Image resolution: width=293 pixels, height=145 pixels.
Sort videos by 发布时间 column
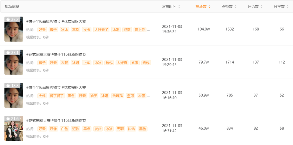coord(171,7)
